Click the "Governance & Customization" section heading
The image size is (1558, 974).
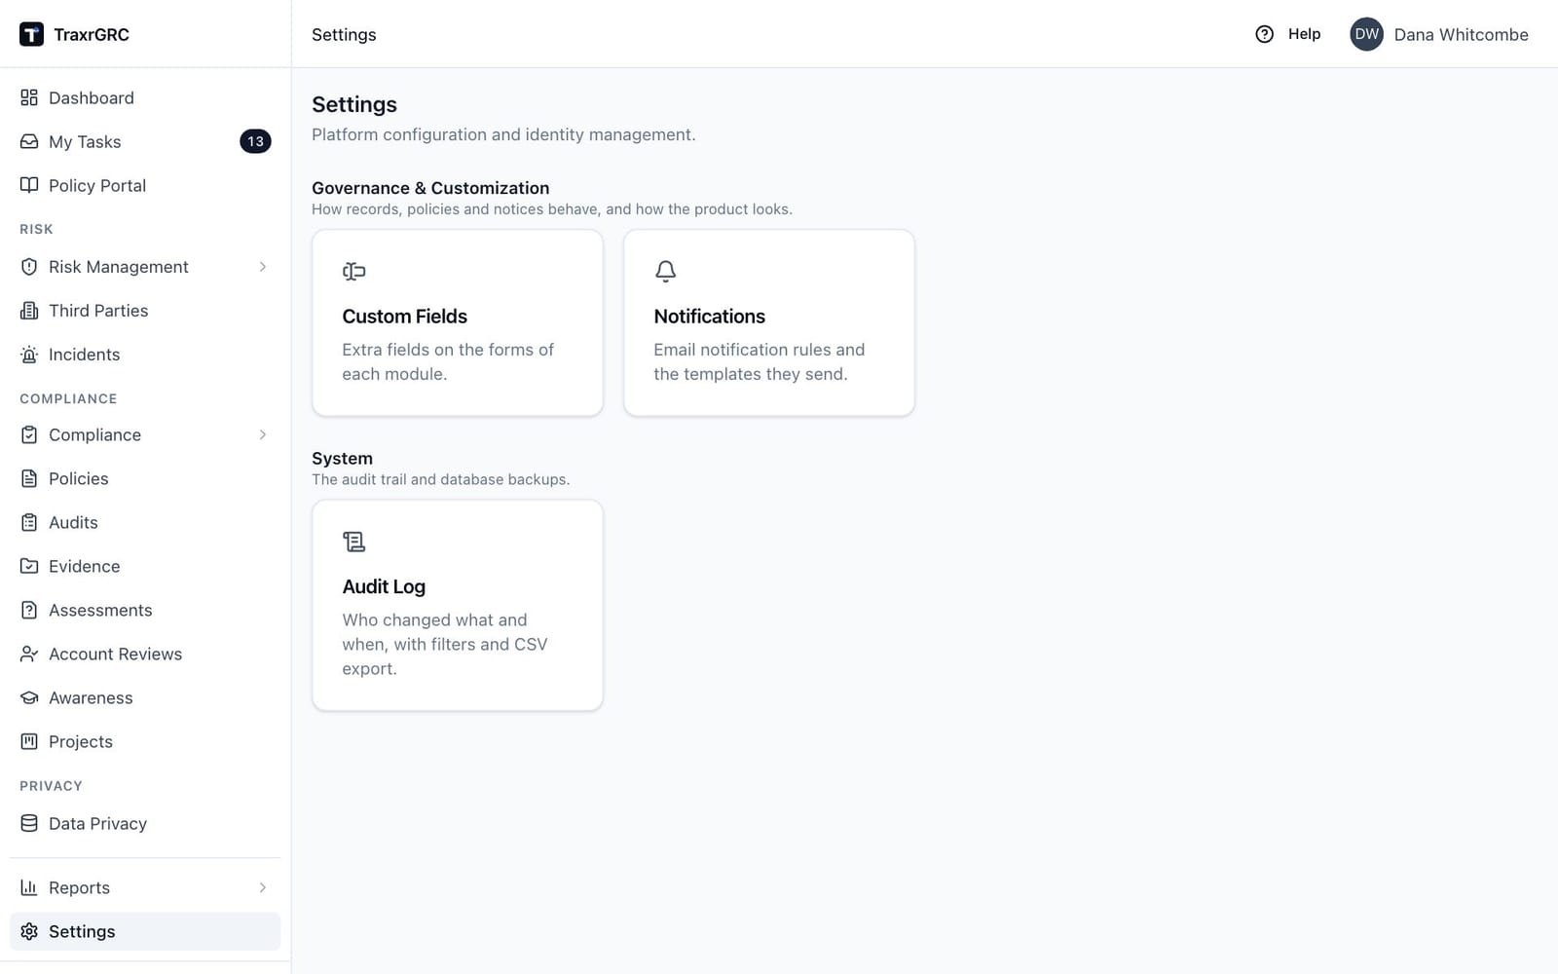click(430, 188)
